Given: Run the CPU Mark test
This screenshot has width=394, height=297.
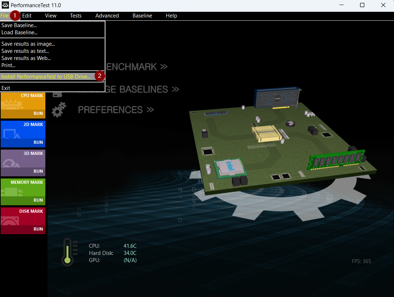Looking at the screenshot, I should pyautogui.click(x=38, y=114).
